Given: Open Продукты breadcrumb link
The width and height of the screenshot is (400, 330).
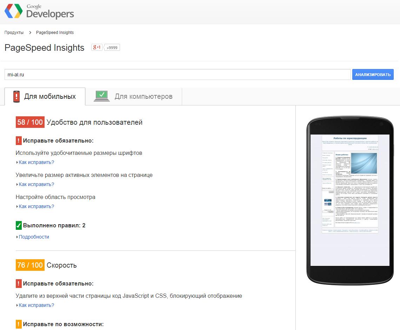Looking at the screenshot, I should point(14,33).
